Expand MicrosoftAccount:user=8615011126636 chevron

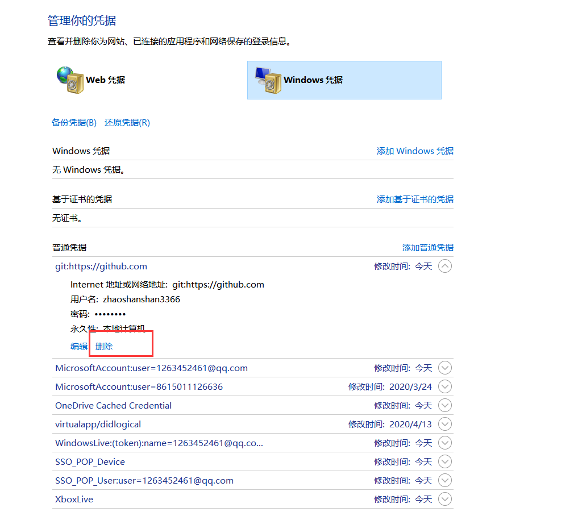click(x=445, y=386)
